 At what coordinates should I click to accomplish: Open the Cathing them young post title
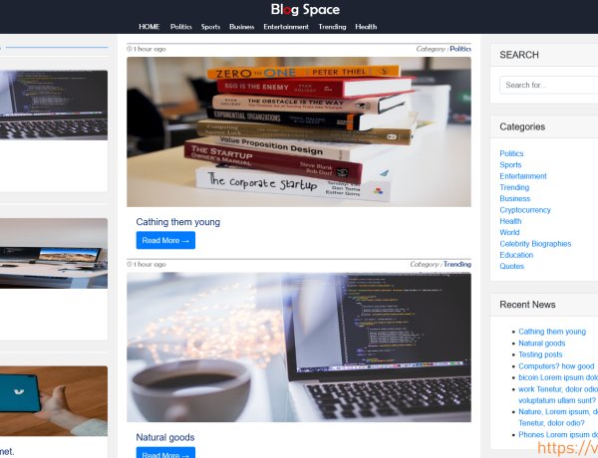(178, 222)
